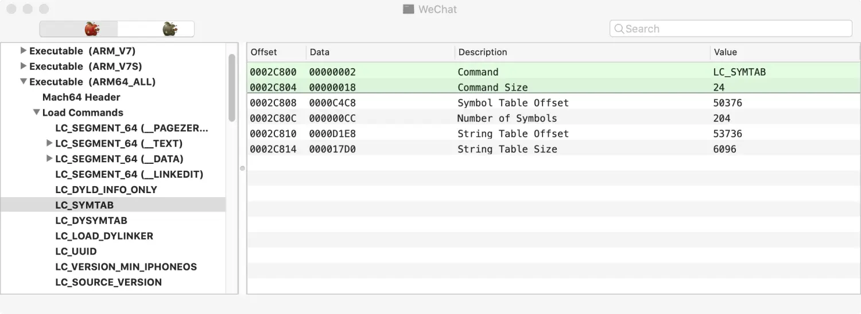Click the Value column header
The height and width of the screenshot is (314, 861).
(x=725, y=52)
